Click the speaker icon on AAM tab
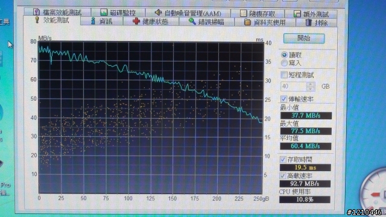The width and height of the screenshot is (386, 217). pos(158,12)
